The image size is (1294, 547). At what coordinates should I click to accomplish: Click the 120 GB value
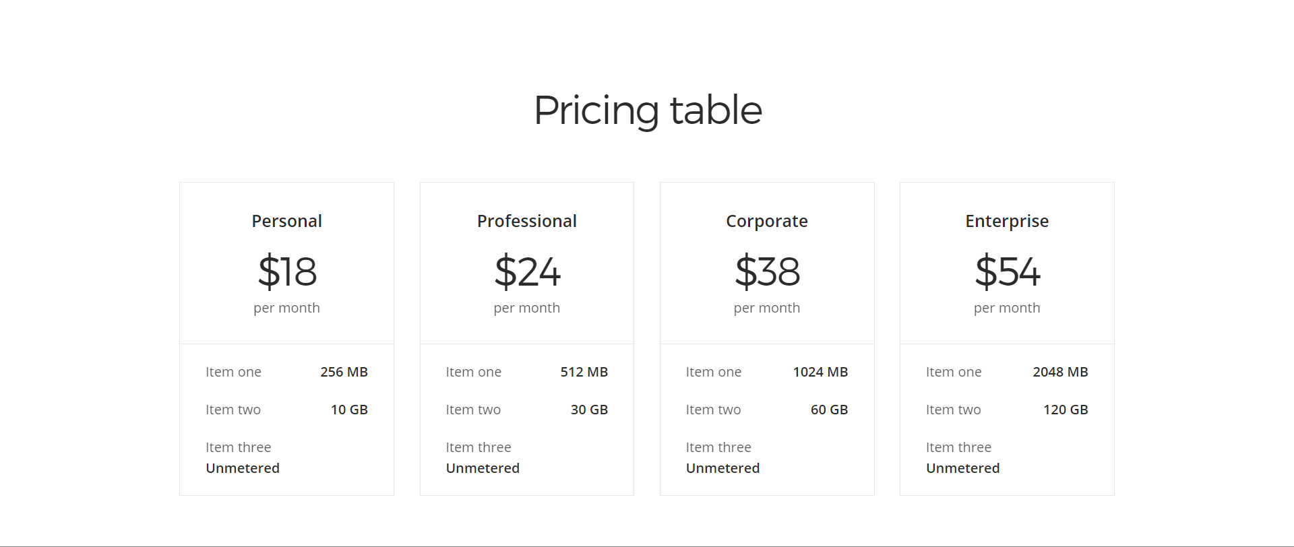click(1066, 410)
